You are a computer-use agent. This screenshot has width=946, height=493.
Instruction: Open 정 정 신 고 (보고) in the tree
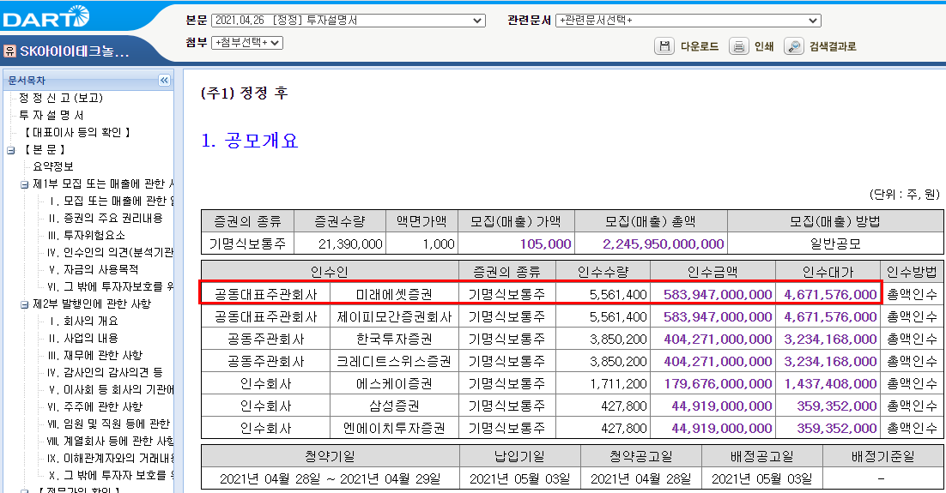pyautogui.click(x=61, y=98)
